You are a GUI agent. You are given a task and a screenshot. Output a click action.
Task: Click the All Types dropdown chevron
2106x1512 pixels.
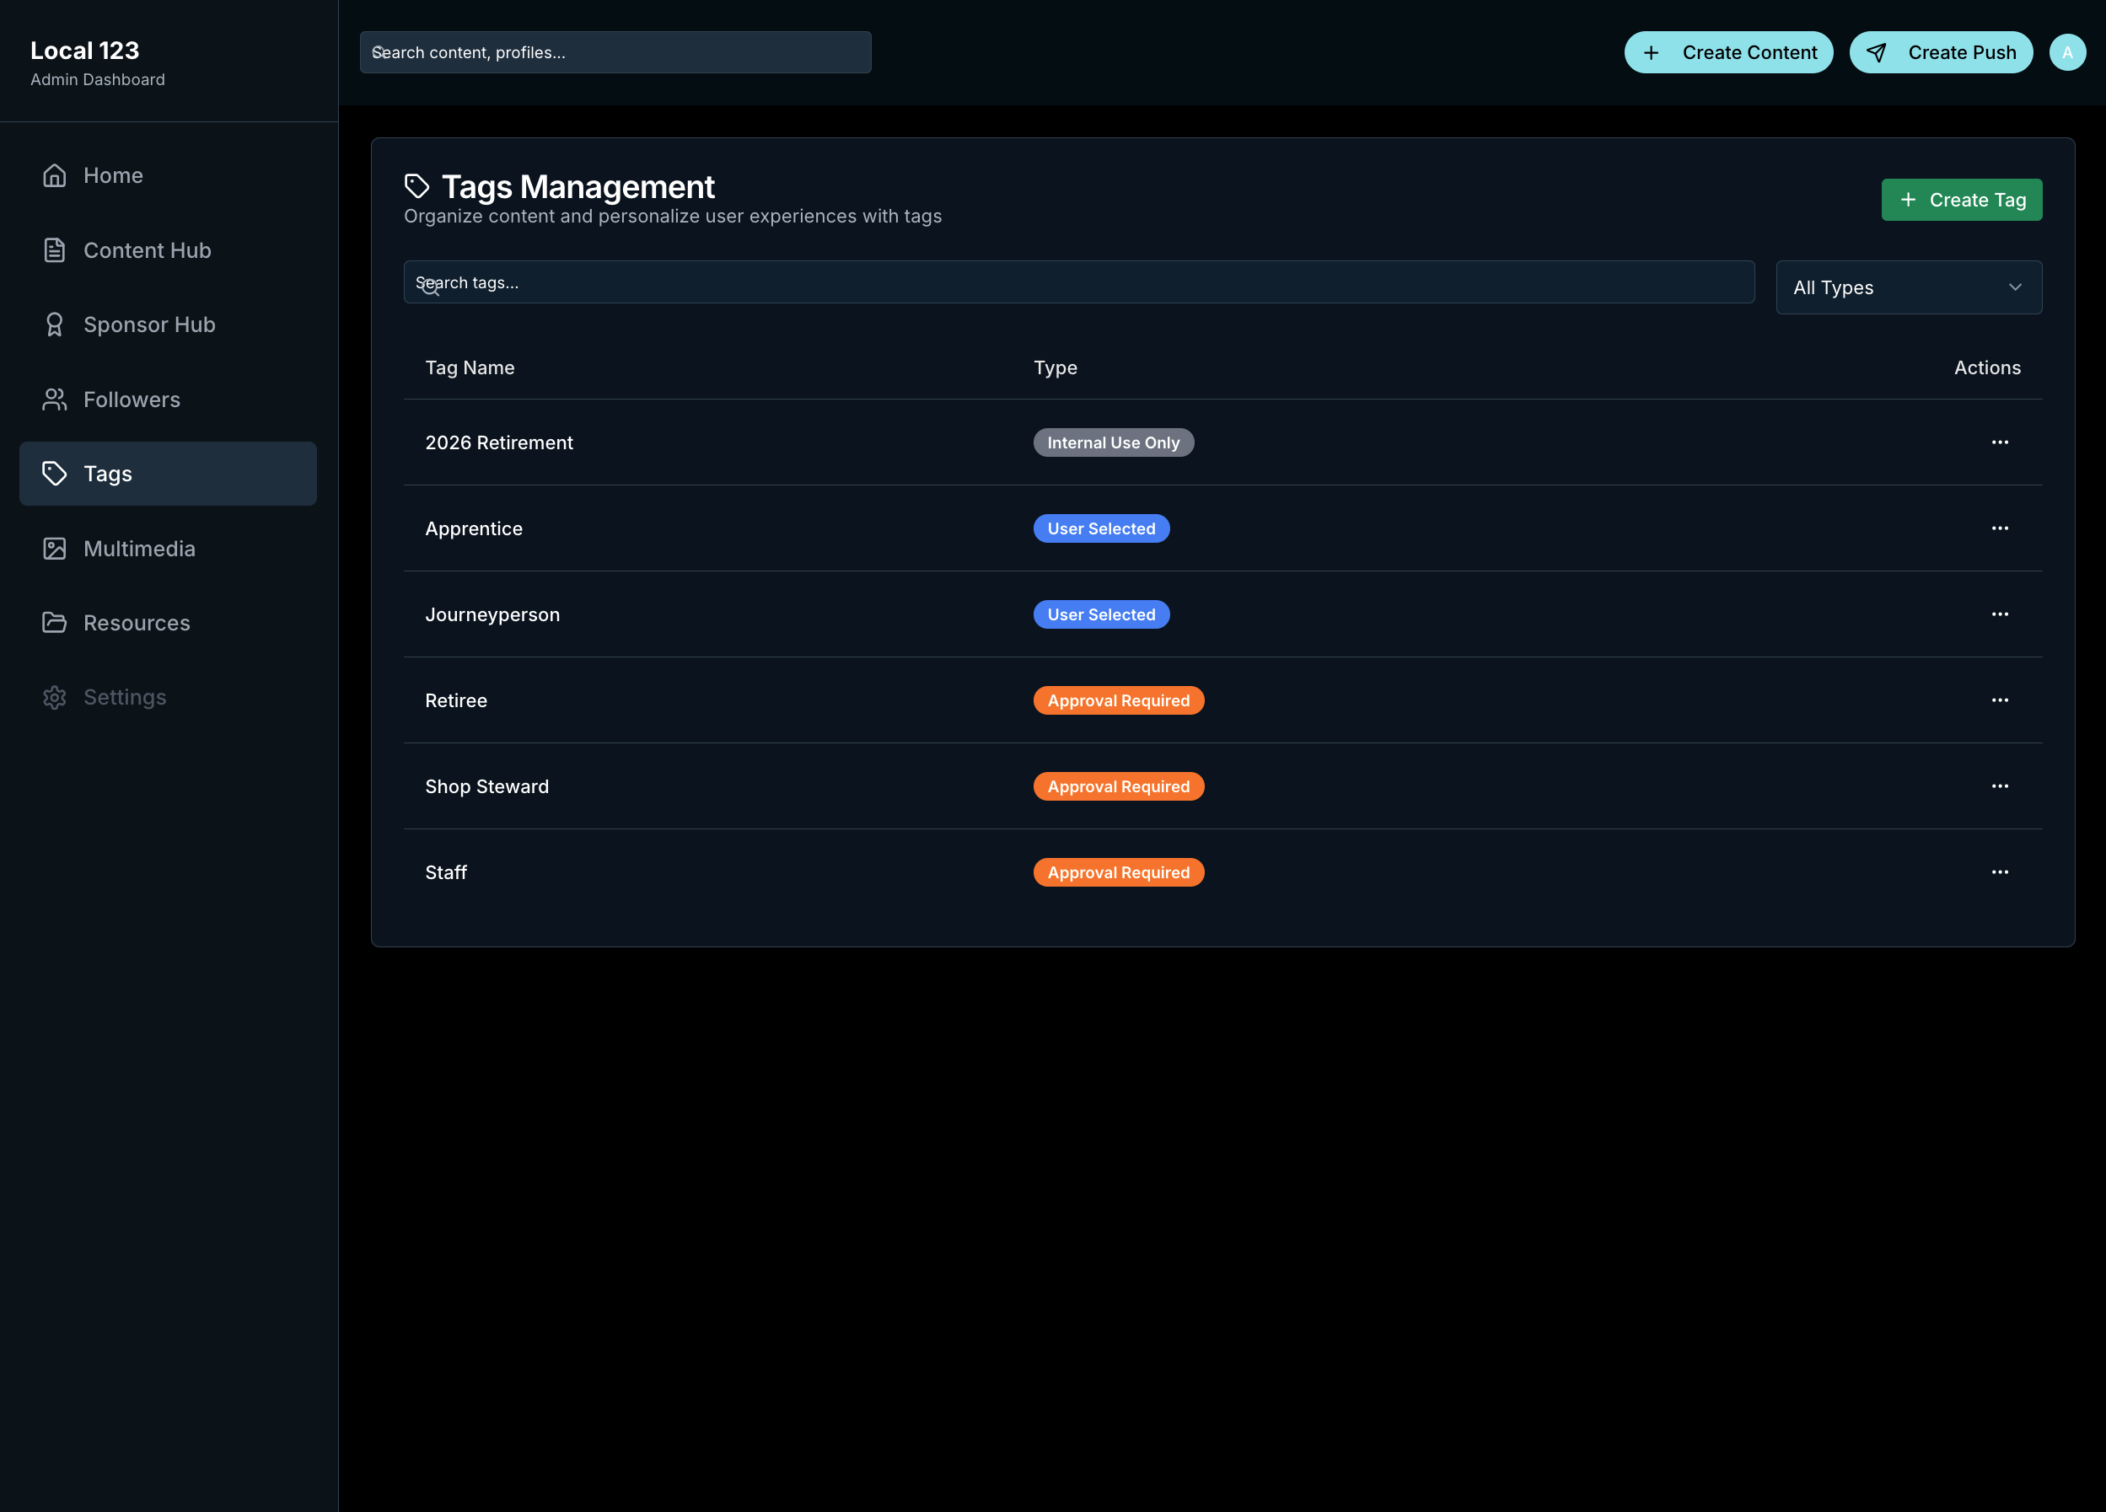(x=2015, y=287)
